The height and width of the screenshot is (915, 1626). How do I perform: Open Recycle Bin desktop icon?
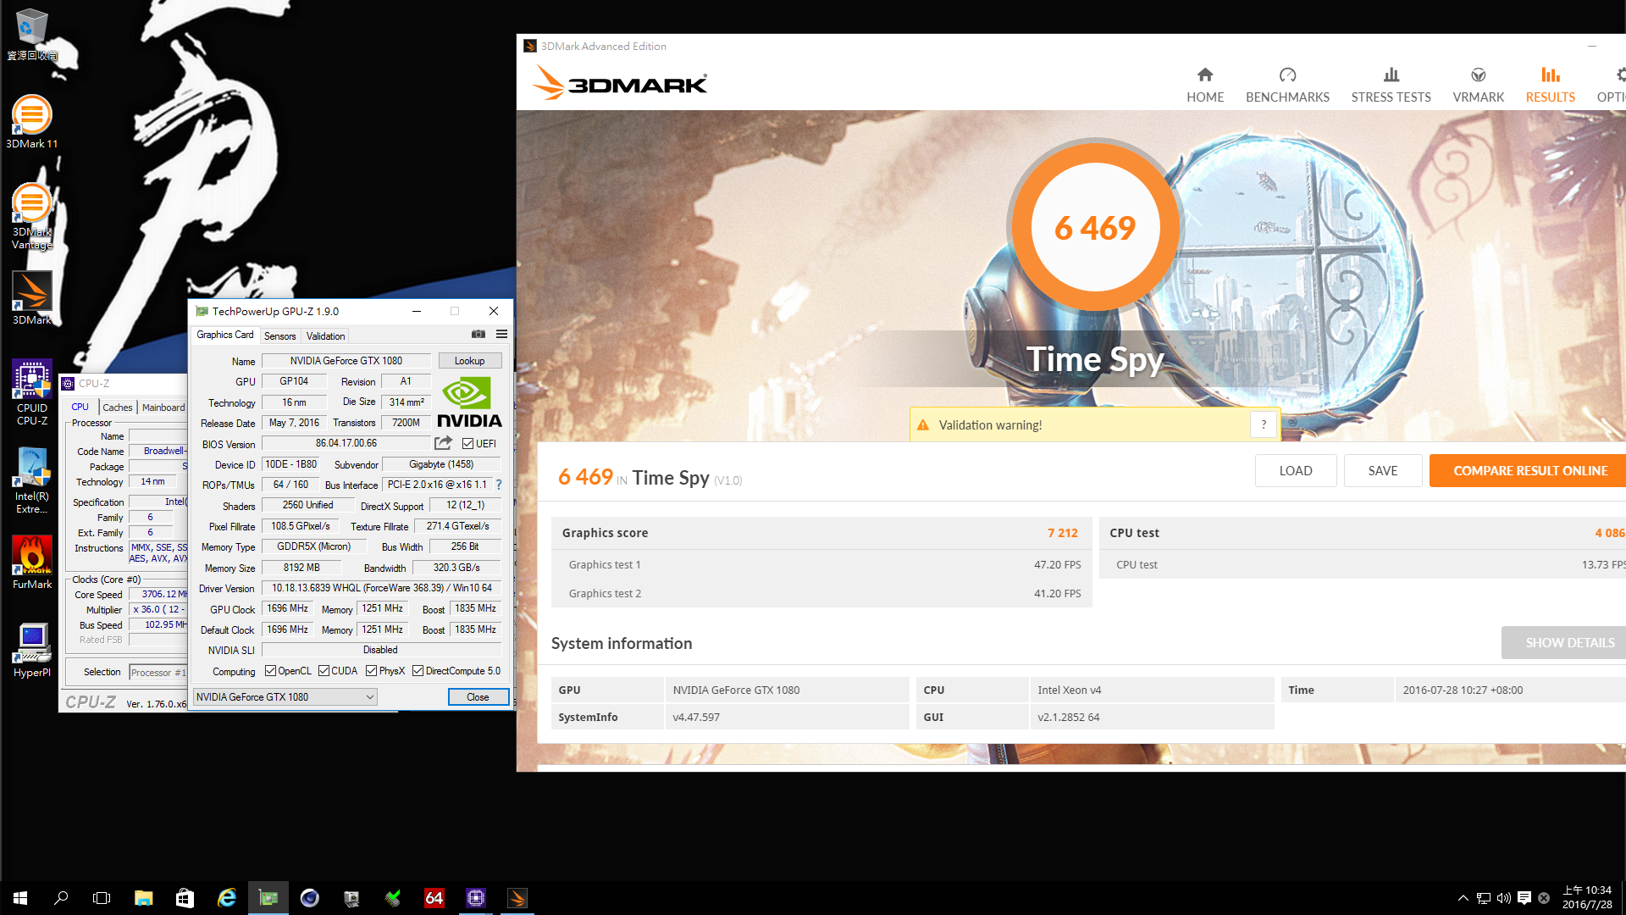31,34
